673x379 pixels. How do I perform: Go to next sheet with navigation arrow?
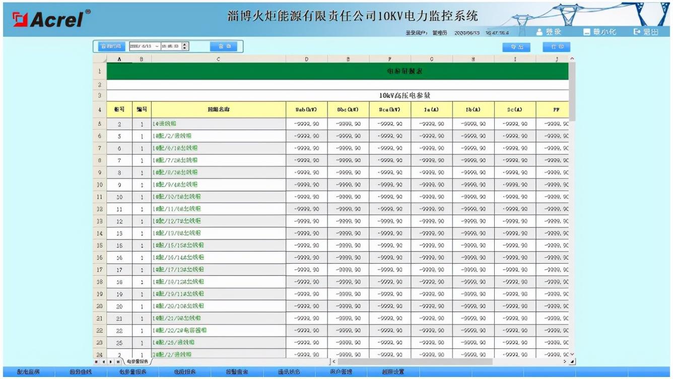coord(111,362)
